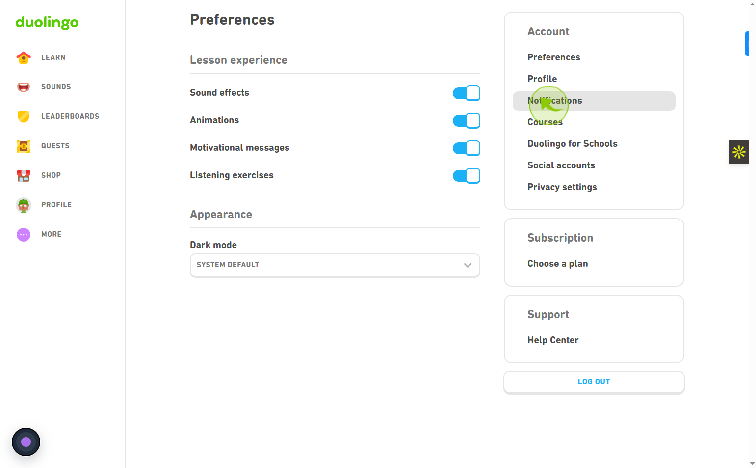Toggle Motivational messages off
756x468 pixels.
466,148
